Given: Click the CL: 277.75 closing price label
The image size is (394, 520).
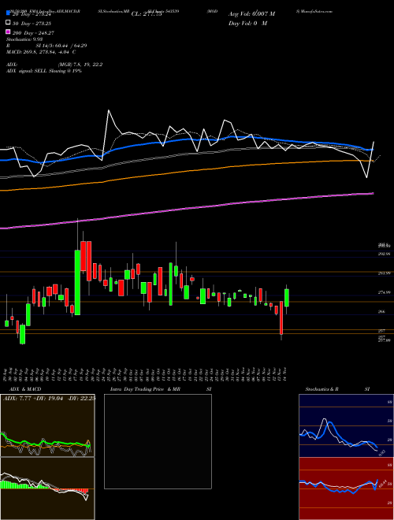Looking at the screenshot, I should click(147, 14).
